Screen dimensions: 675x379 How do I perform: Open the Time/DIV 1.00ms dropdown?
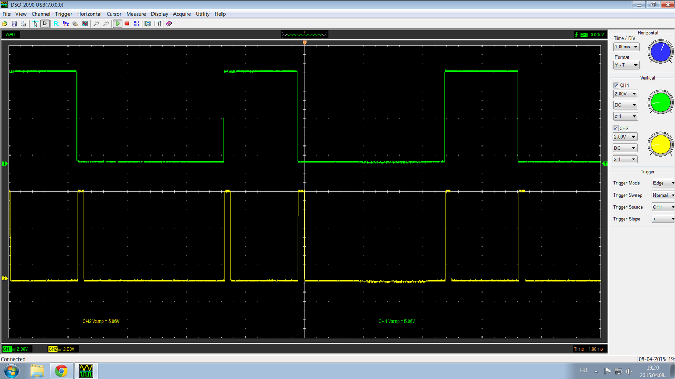click(626, 47)
